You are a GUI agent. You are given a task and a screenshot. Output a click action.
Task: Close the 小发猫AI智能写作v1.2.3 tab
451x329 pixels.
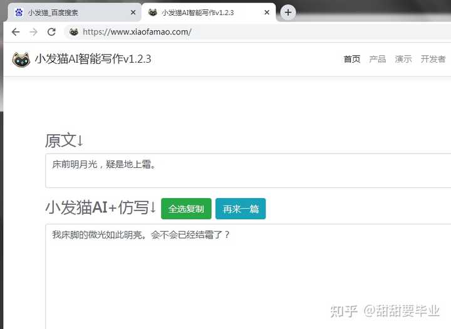(267, 13)
